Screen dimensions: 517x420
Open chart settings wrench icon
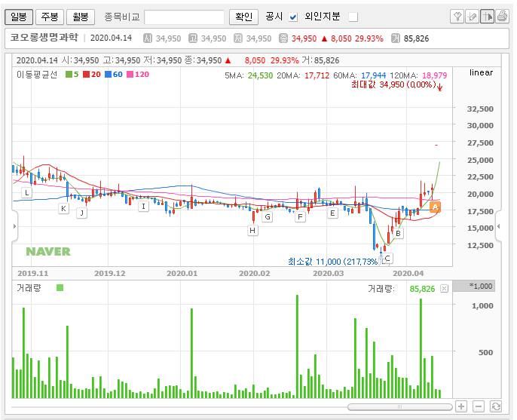[457, 16]
